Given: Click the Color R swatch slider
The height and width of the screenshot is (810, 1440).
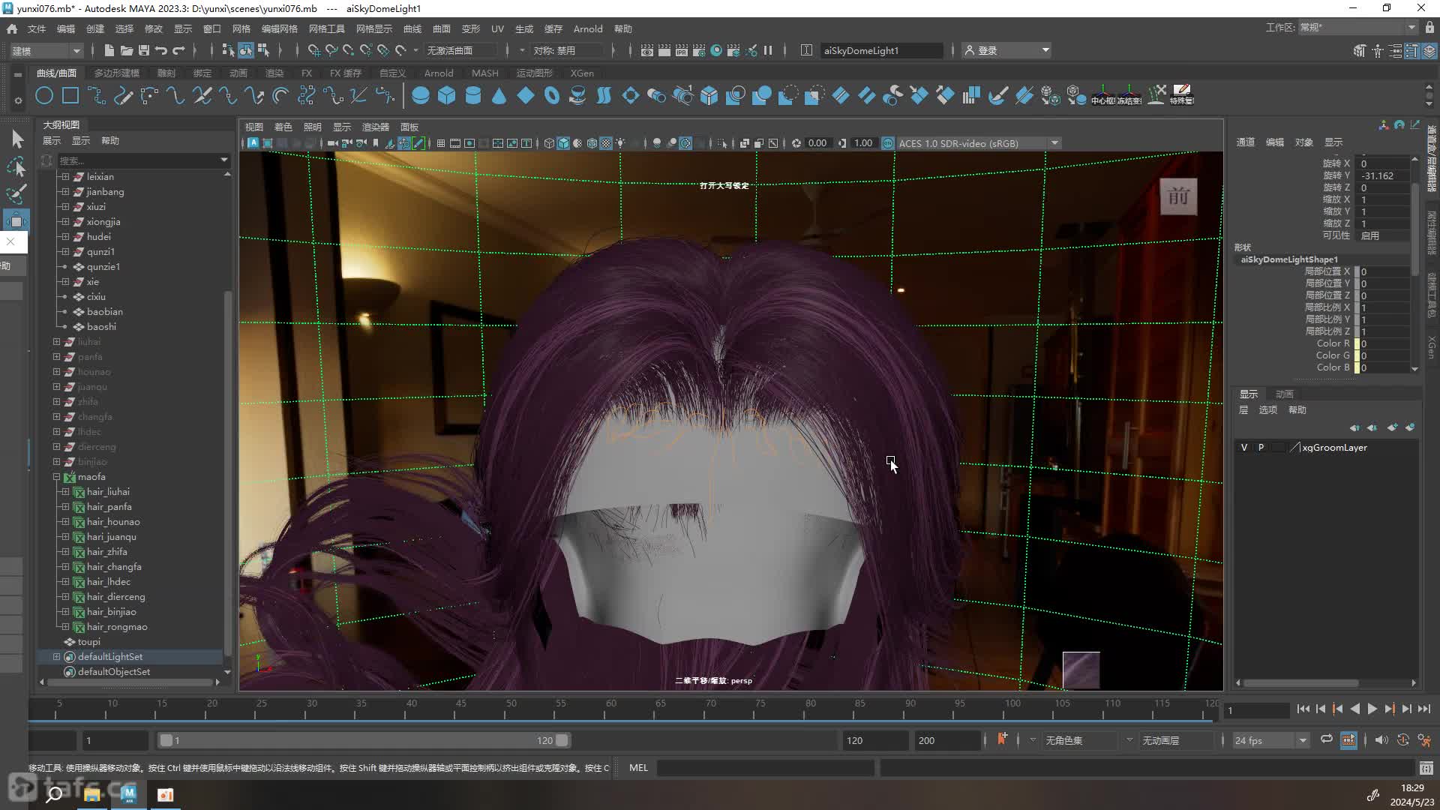Looking at the screenshot, I should point(1357,343).
